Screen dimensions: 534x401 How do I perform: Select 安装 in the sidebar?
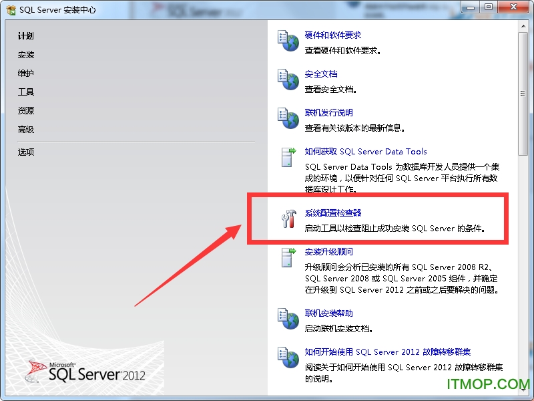[25, 54]
